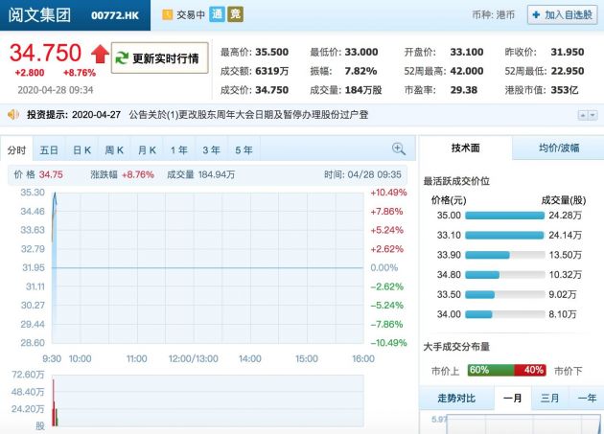Click the current price 34.750
604x434 pixels.
tap(45, 53)
